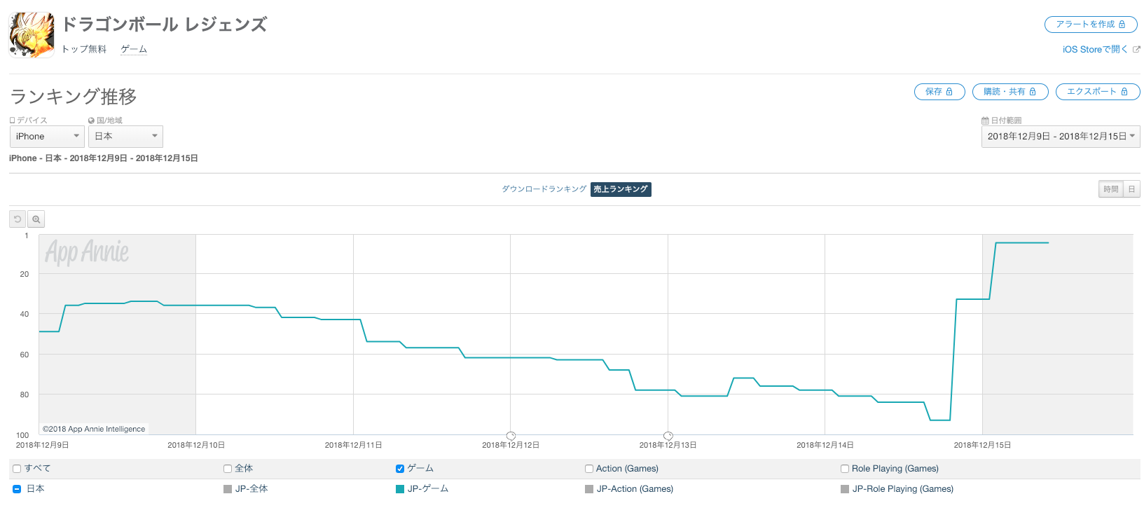
Task: Open the 日本 country dropdown
Action: tap(125, 137)
